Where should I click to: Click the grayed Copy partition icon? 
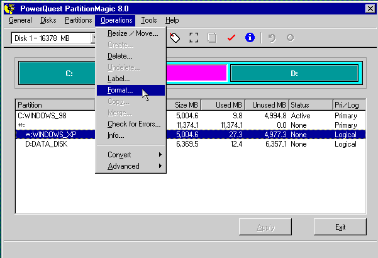[x=212, y=38]
